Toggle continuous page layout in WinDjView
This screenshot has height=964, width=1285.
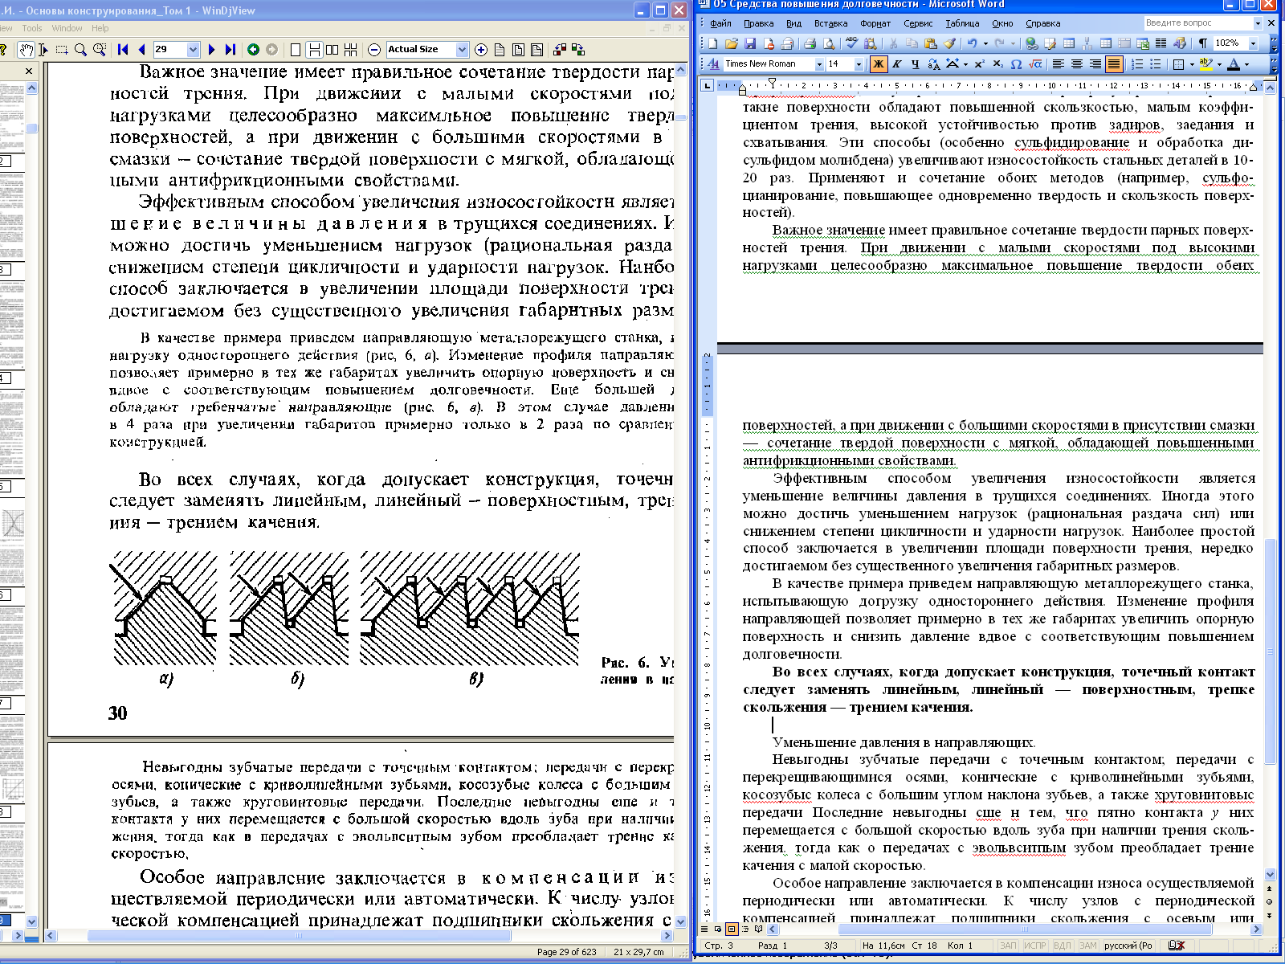(314, 50)
